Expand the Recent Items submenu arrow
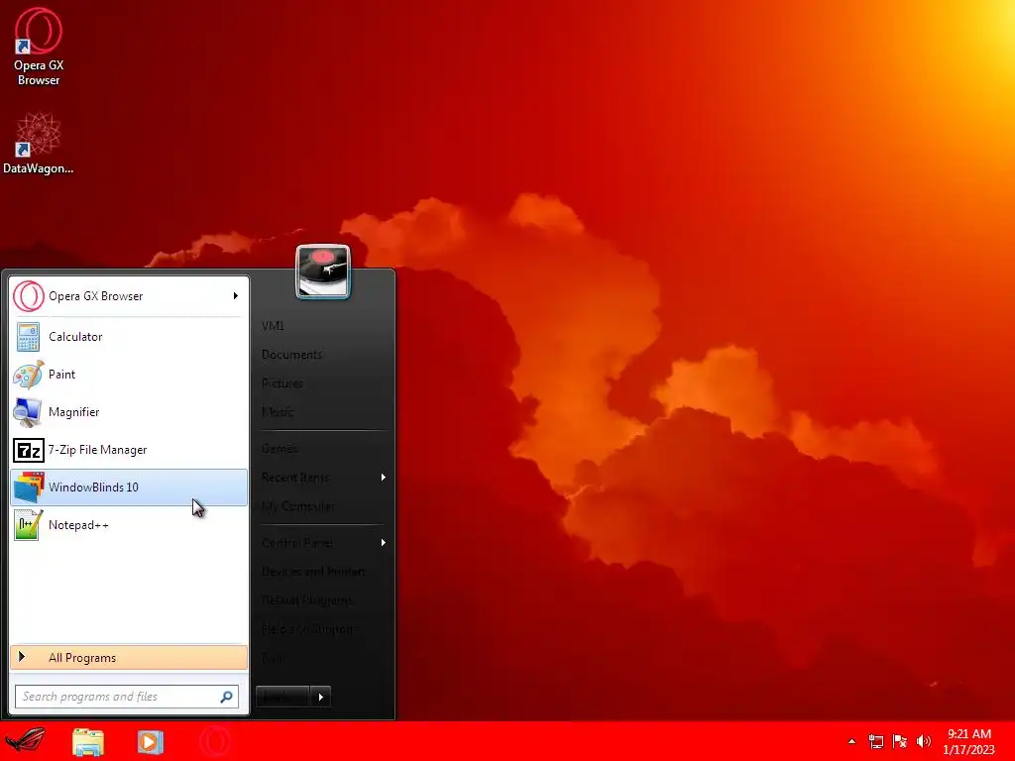Viewport: 1015px width, 761px height. (x=384, y=478)
